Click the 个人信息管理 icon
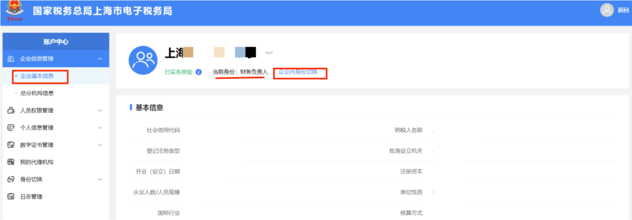This screenshot has height=220, width=632. [x=11, y=128]
